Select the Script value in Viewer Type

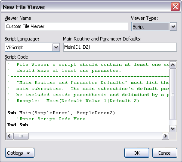click(151, 27)
